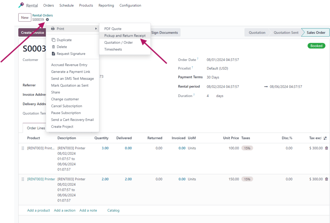Click the 15% tax tag on first line
Screen dimensions: 330x223
pyautogui.click(x=247, y=148)
